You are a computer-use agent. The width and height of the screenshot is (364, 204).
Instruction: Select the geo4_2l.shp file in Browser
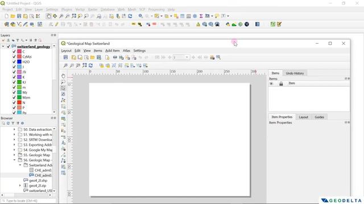coord(38,180)
